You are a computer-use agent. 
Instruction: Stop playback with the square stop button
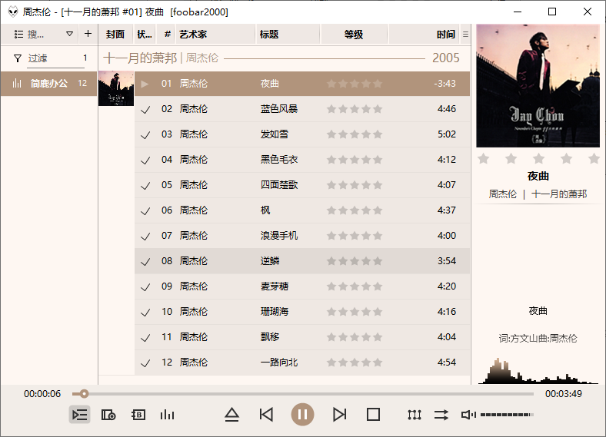pyautogui.click(x=373, y=415)
